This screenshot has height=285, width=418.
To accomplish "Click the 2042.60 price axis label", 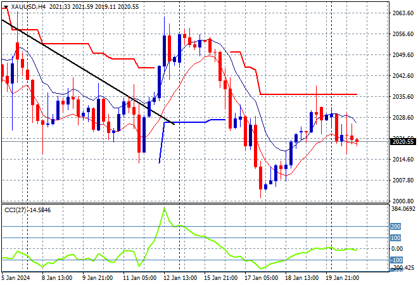I will pos(403,76).
